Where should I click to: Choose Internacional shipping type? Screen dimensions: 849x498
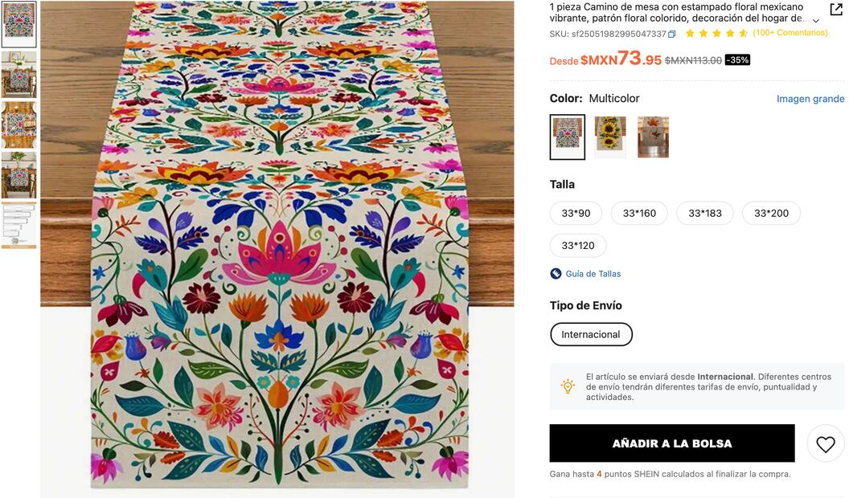[591, 333]
